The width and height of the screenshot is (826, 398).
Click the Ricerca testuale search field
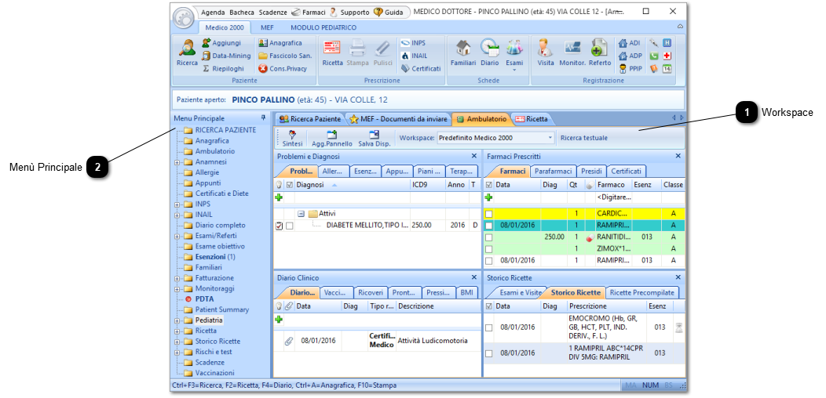point(620,138)
